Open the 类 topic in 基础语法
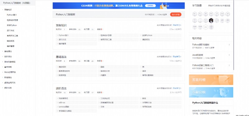This screenshot has height=116, width=249. point(160,67)
